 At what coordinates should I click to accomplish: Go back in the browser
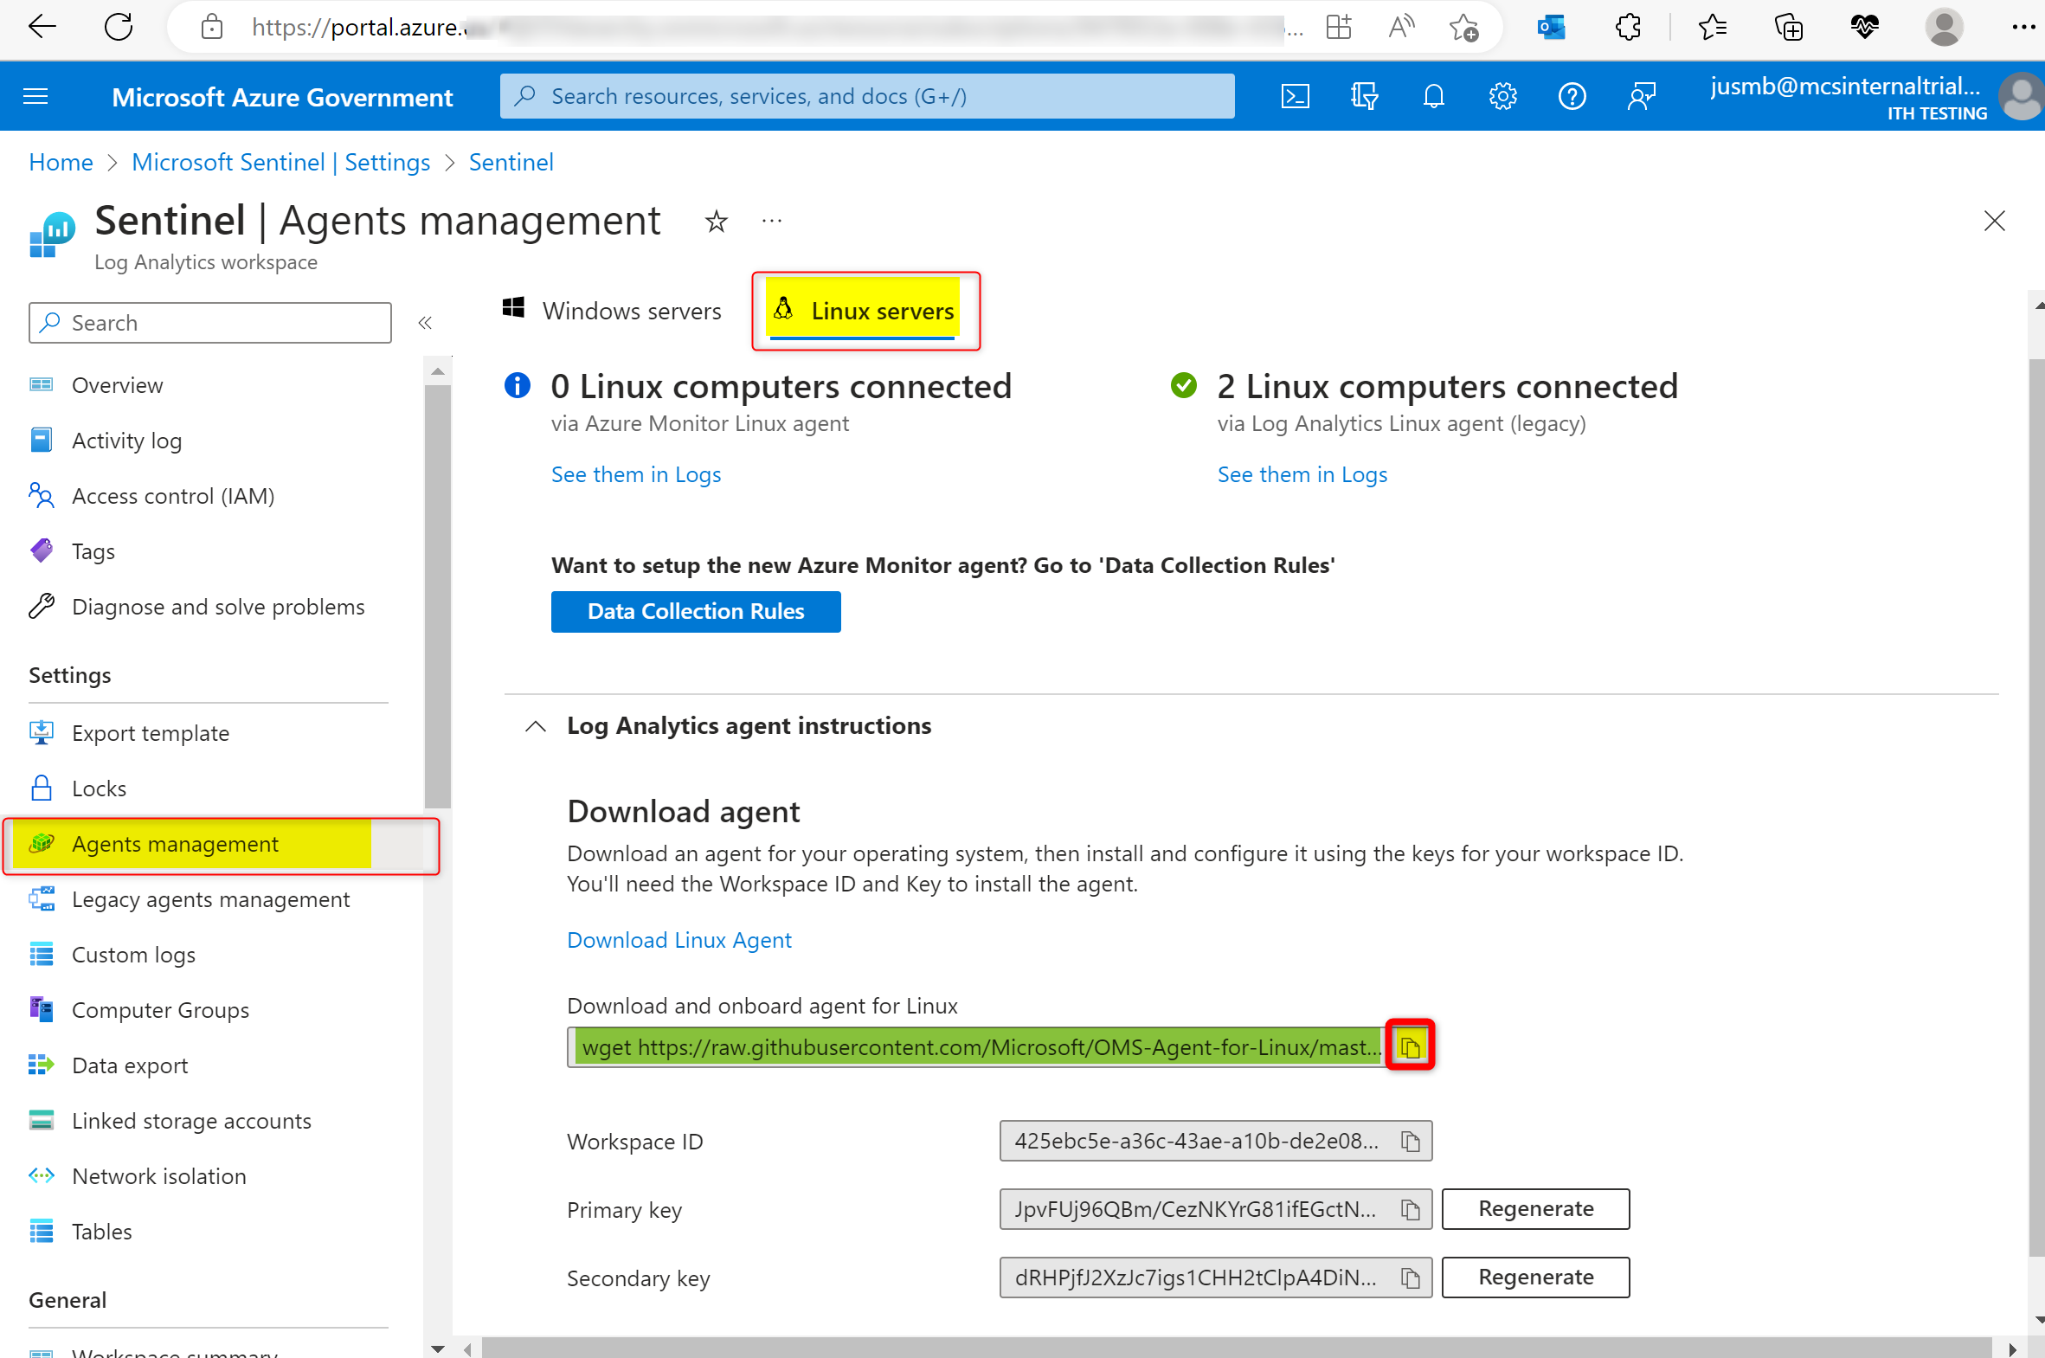click(42, 28)
